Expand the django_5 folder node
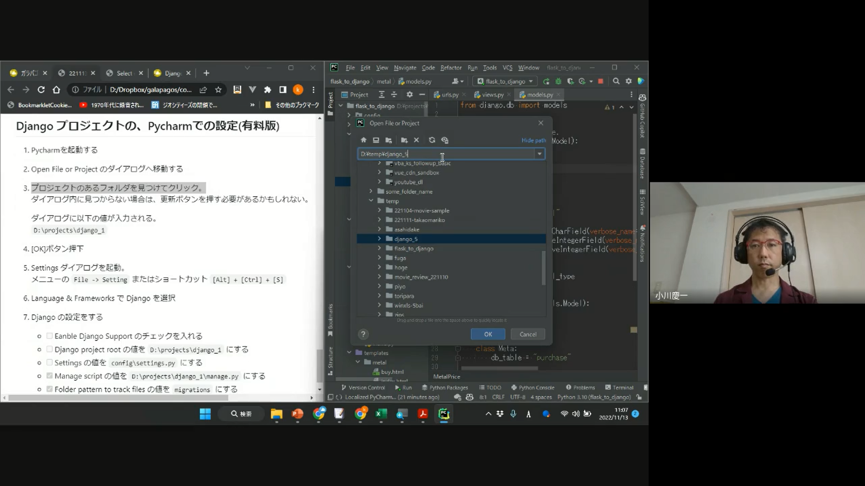Screen dimensions: 865x486 click(379, 239)
